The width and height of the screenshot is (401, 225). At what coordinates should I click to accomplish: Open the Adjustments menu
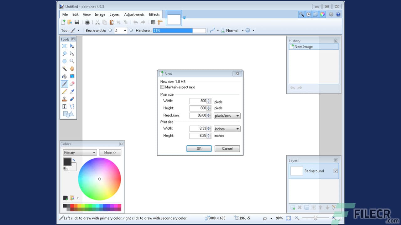coord(134,14)
